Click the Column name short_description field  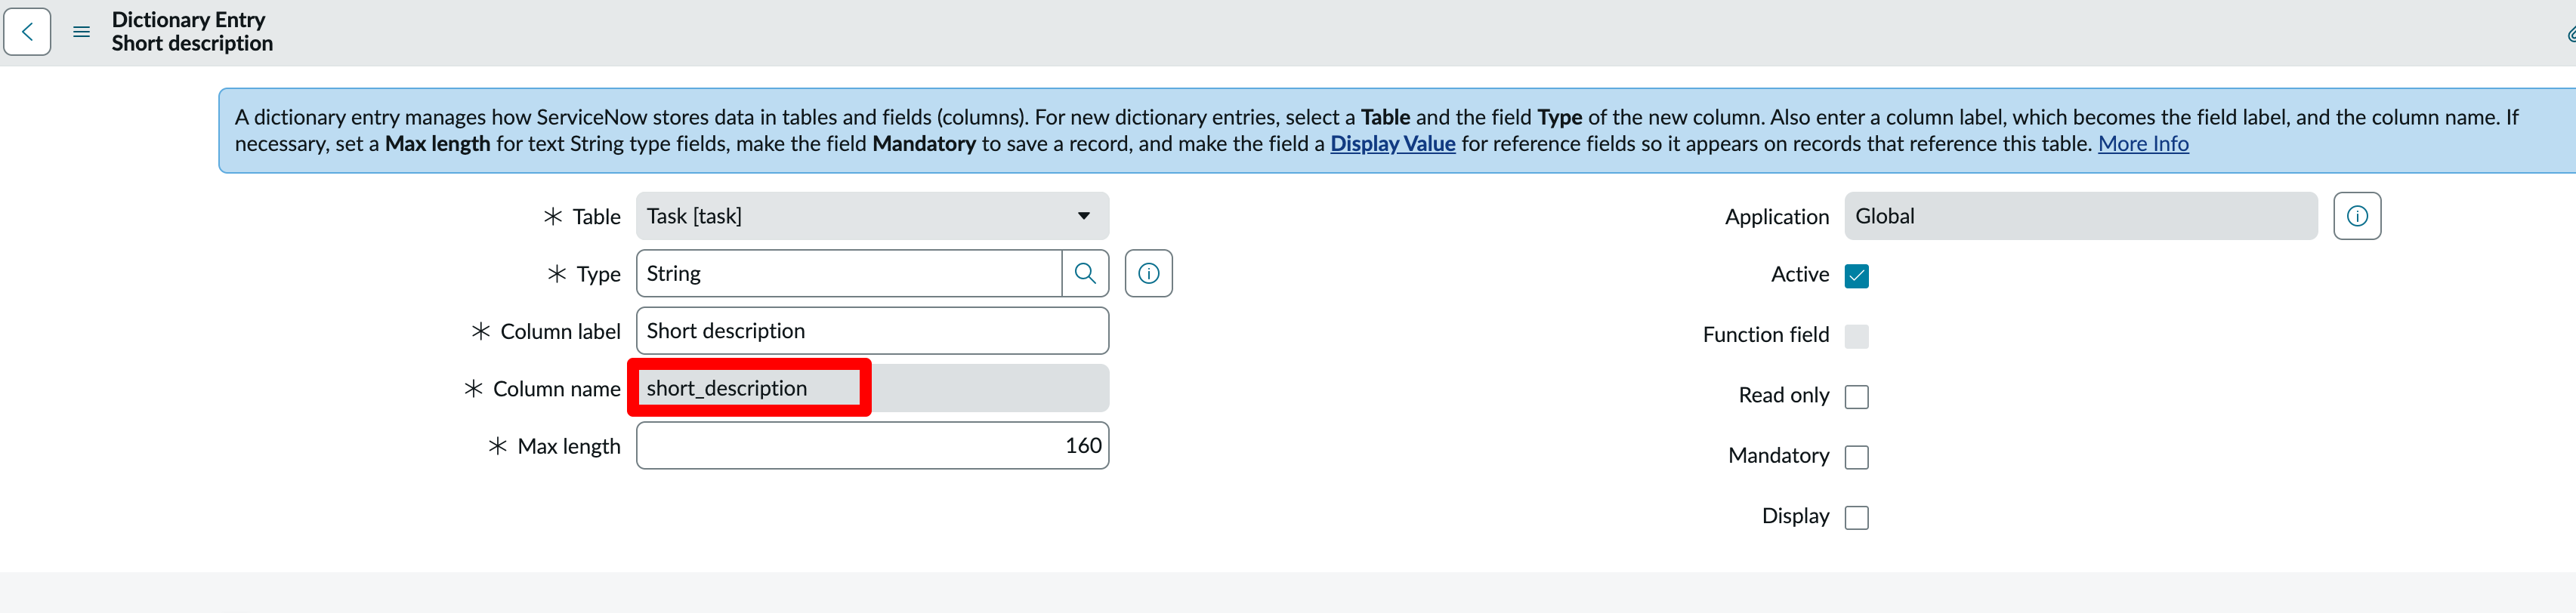tap(750, 388)
